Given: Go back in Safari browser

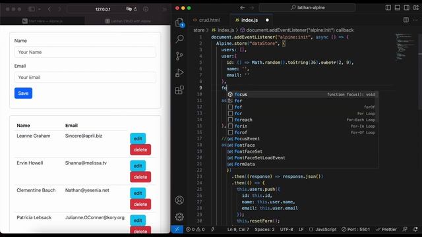Looking at the screenshot, I should [49, 9].
